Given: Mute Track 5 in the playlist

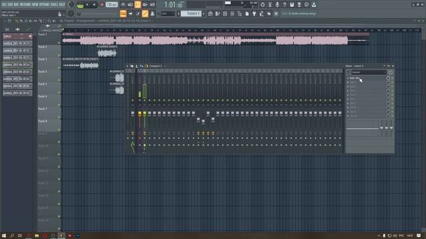Looking at the screenshot, I should pos(59,92).
